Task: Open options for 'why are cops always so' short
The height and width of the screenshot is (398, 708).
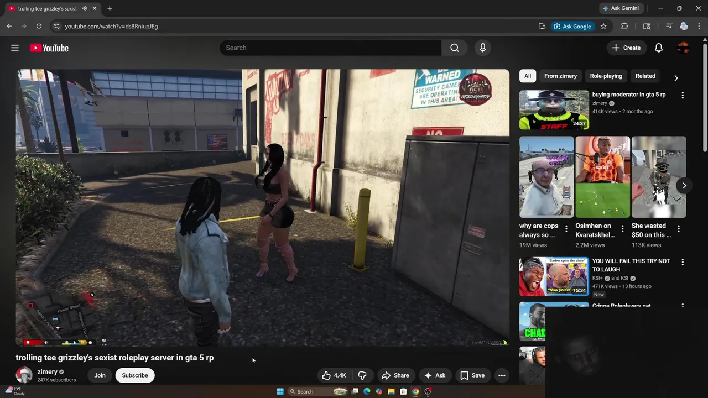Action: point(566,228)
